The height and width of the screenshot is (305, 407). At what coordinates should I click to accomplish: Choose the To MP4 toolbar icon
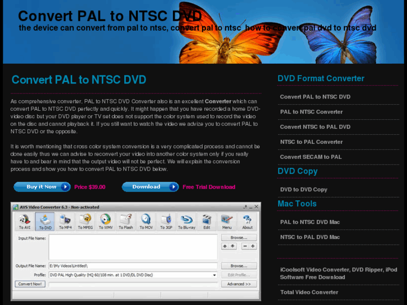[65, 222]
